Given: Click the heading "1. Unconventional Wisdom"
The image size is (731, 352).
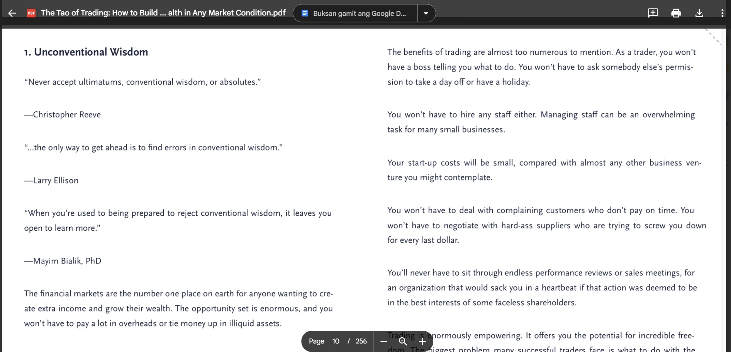Looking at the screenshot, I should pos(86,52).
